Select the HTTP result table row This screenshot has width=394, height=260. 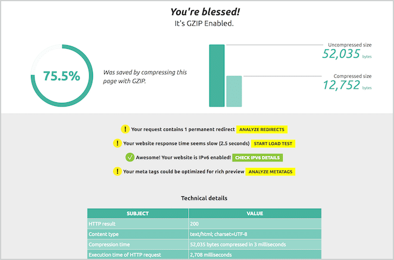tap(204, 223)
